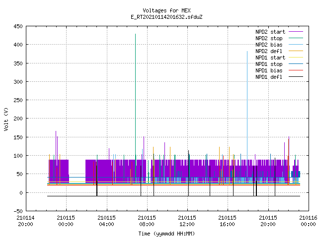This screenshot has width=318, height=238.
Task: Click the y-axis tick value 250
Action: pyautogui.click(x=18, y=100)
